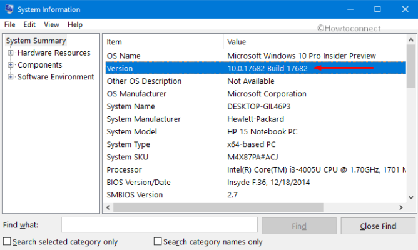Select the SMBIOS Version row

(256, 195)
